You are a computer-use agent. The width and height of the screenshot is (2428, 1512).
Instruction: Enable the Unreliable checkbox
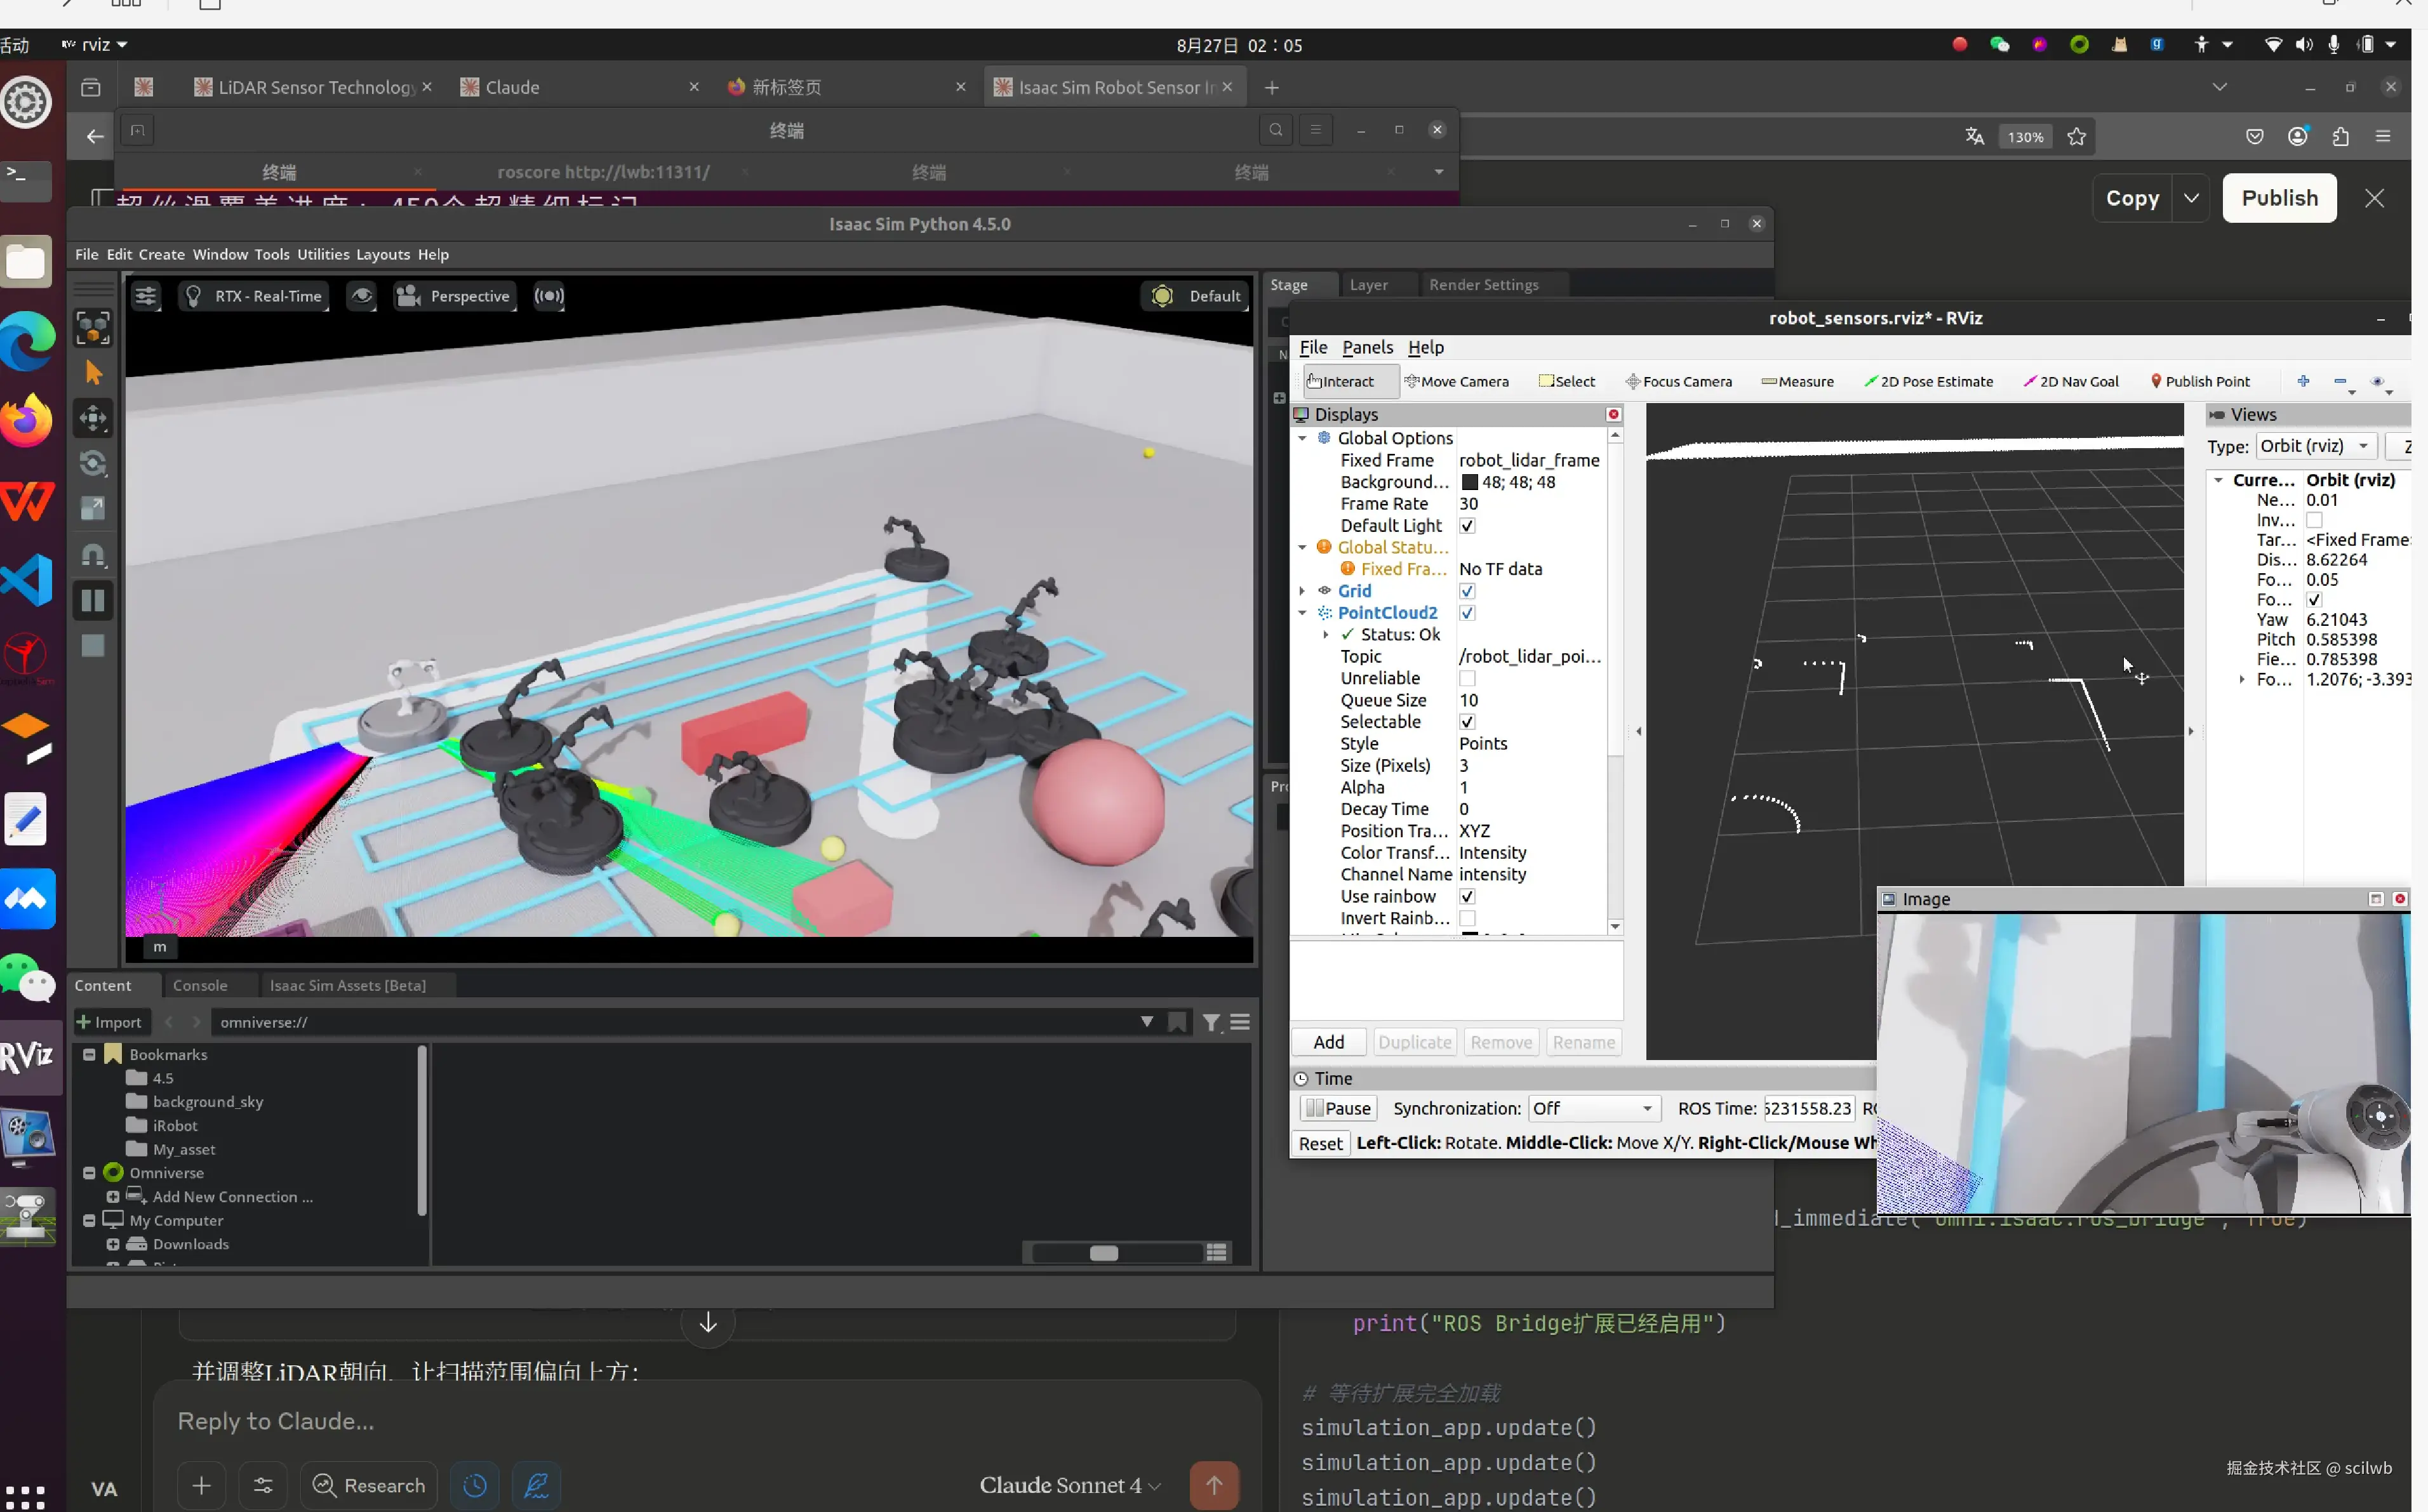pyautogui.click(x=1467, y=678)
